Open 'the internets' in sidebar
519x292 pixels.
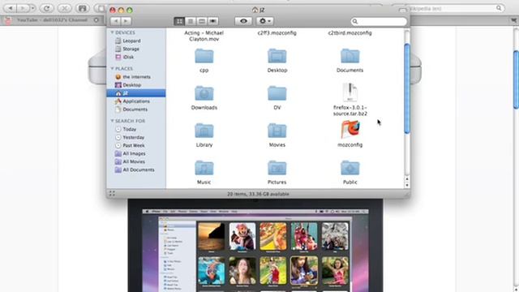click(x=136, y=77)
